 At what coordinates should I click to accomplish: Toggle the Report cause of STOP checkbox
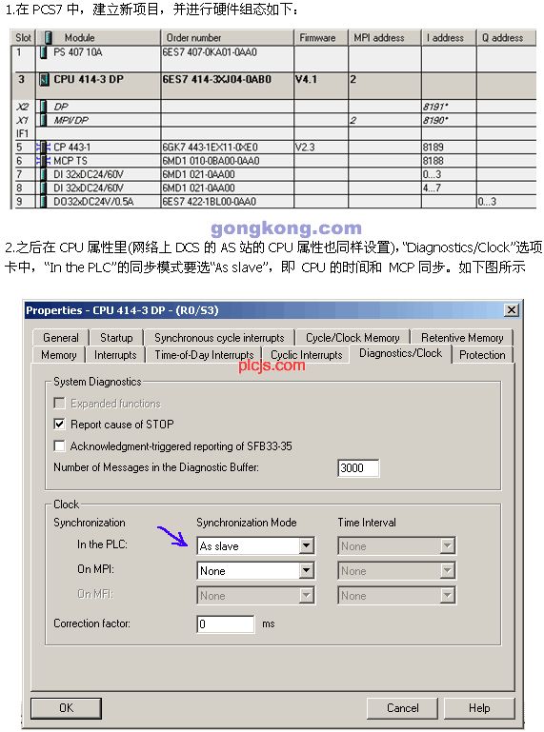[59, 425]
